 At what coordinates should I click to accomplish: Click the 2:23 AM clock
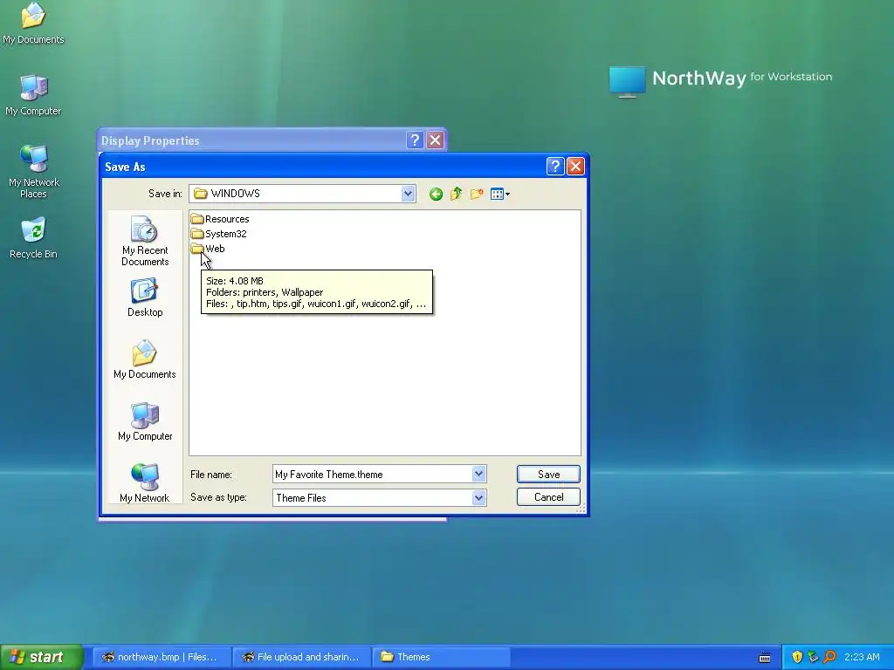(x=862, y=657)
